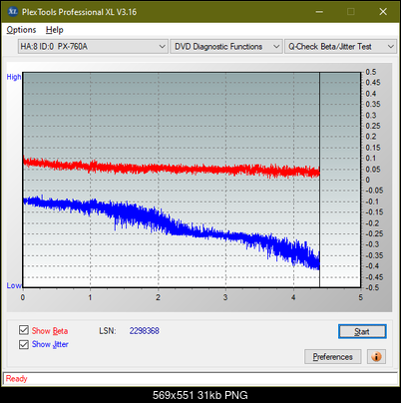This screenshot has height=403, width=401.
Task: Click the Ready status text
Action: click(16, 379)
